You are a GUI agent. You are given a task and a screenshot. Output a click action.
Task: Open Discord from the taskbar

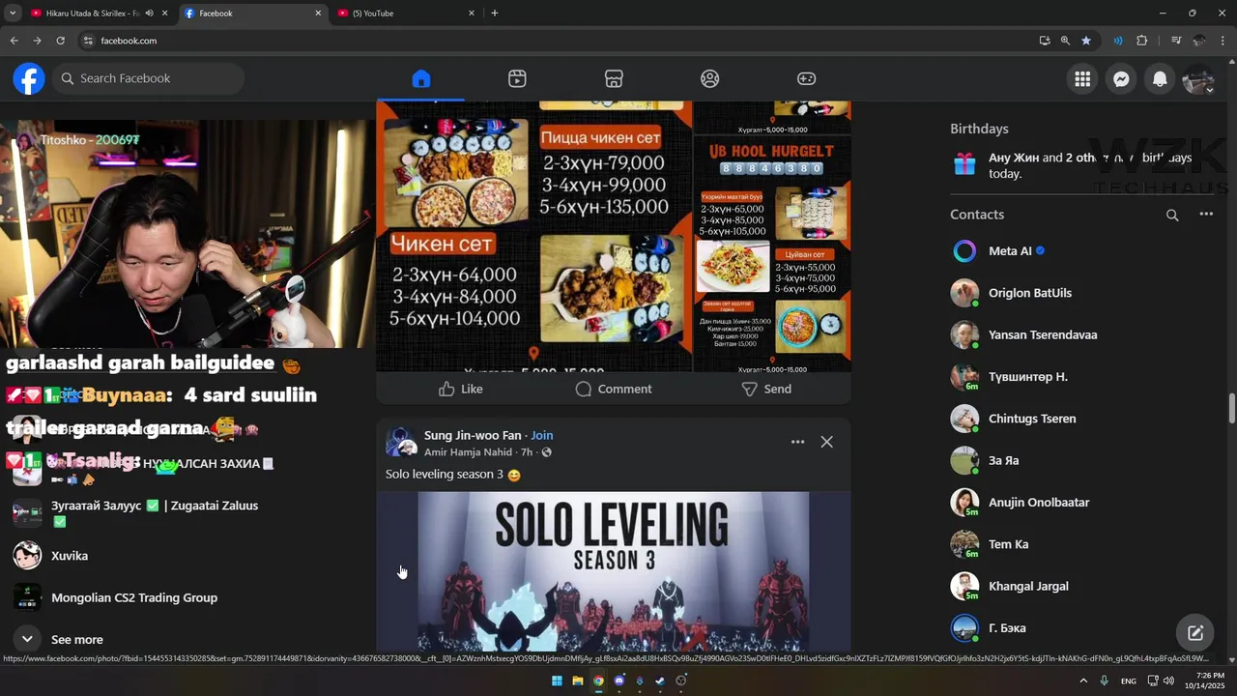(x=619, y=681)
